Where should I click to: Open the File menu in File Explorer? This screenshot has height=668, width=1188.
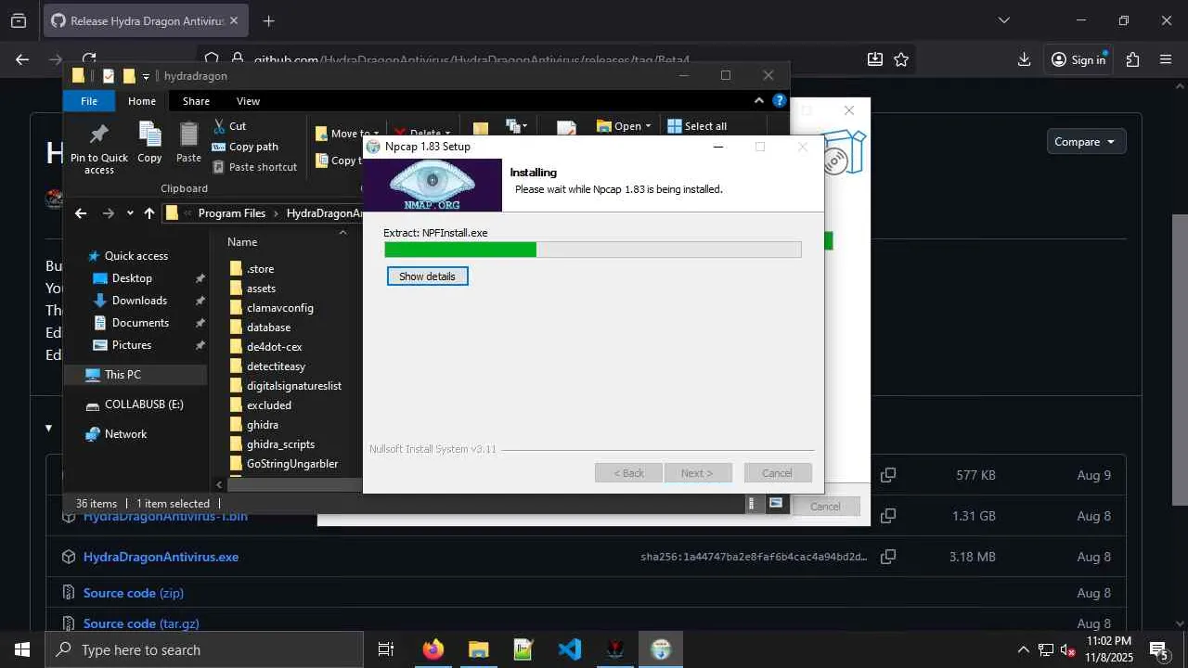[89, 101]
